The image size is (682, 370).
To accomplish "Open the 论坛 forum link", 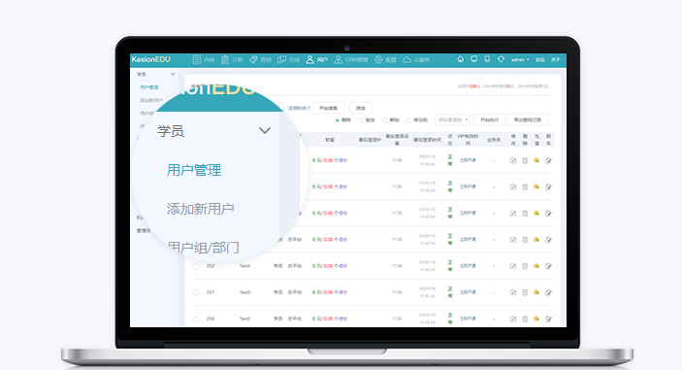I will tap(540, 59).
